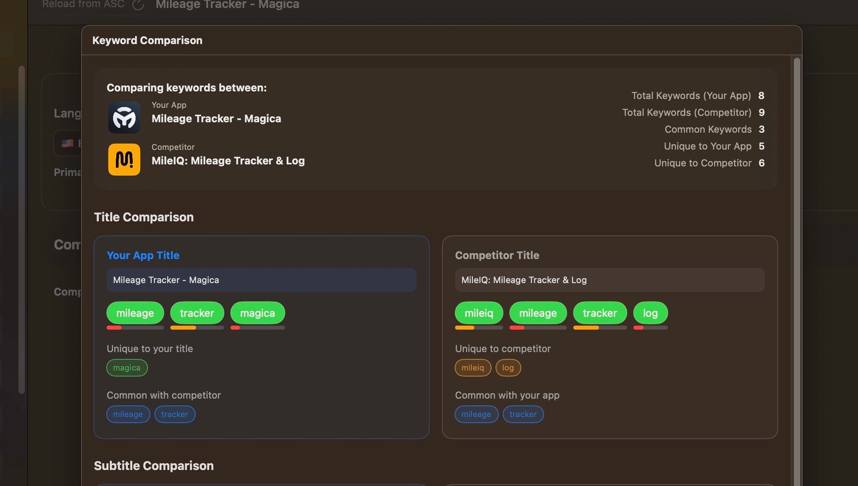858x486 pixels.
Task: Select the green 'tracker' keyword in Competitor Title
Action: point(600,313)
